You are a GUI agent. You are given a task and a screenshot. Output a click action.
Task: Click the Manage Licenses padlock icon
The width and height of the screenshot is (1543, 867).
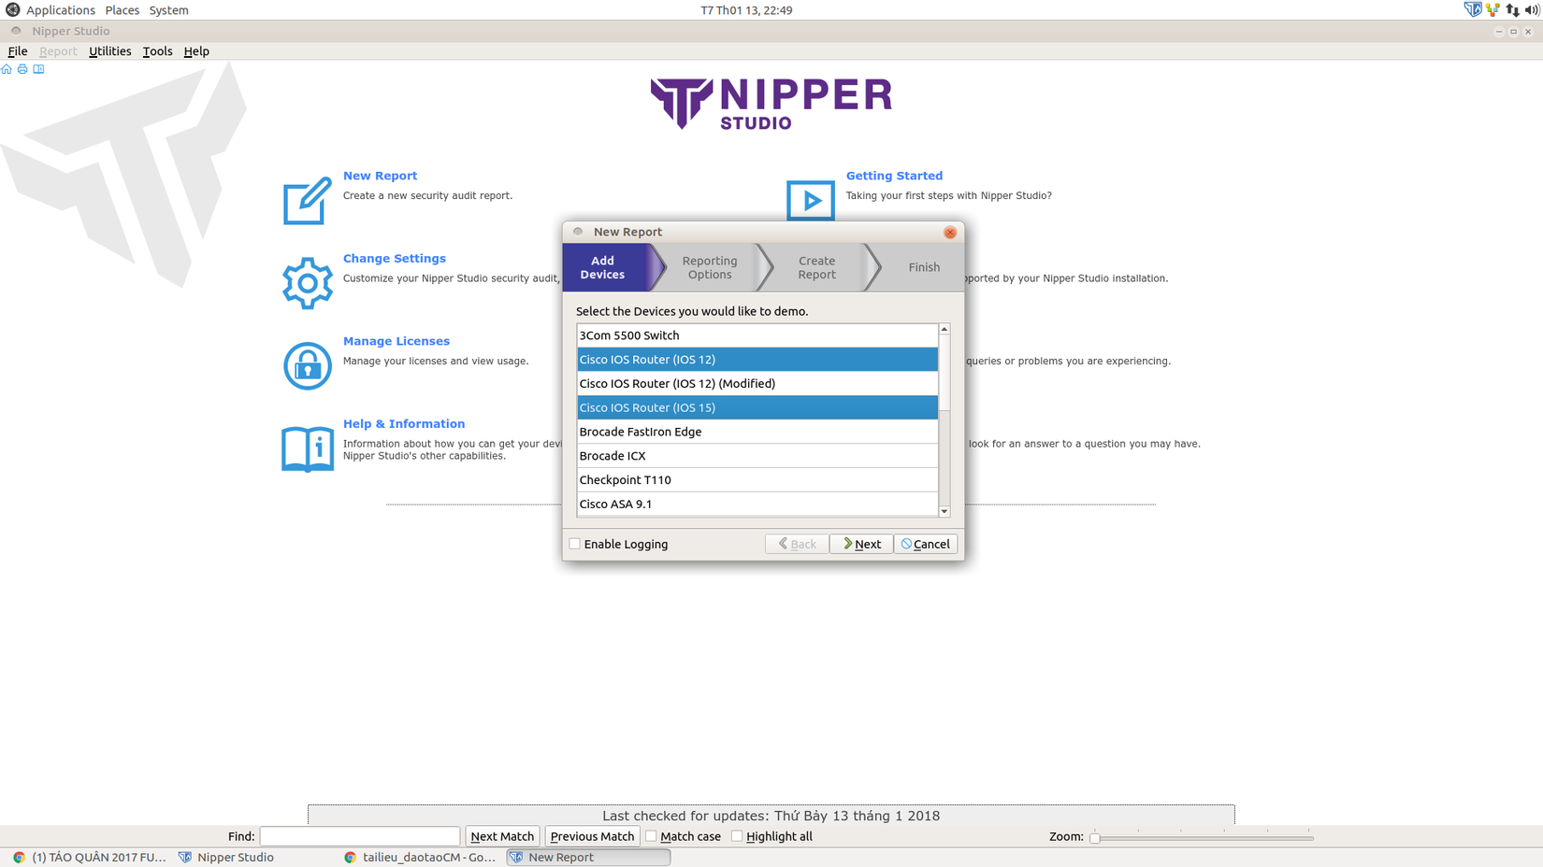tap(306, 364)
